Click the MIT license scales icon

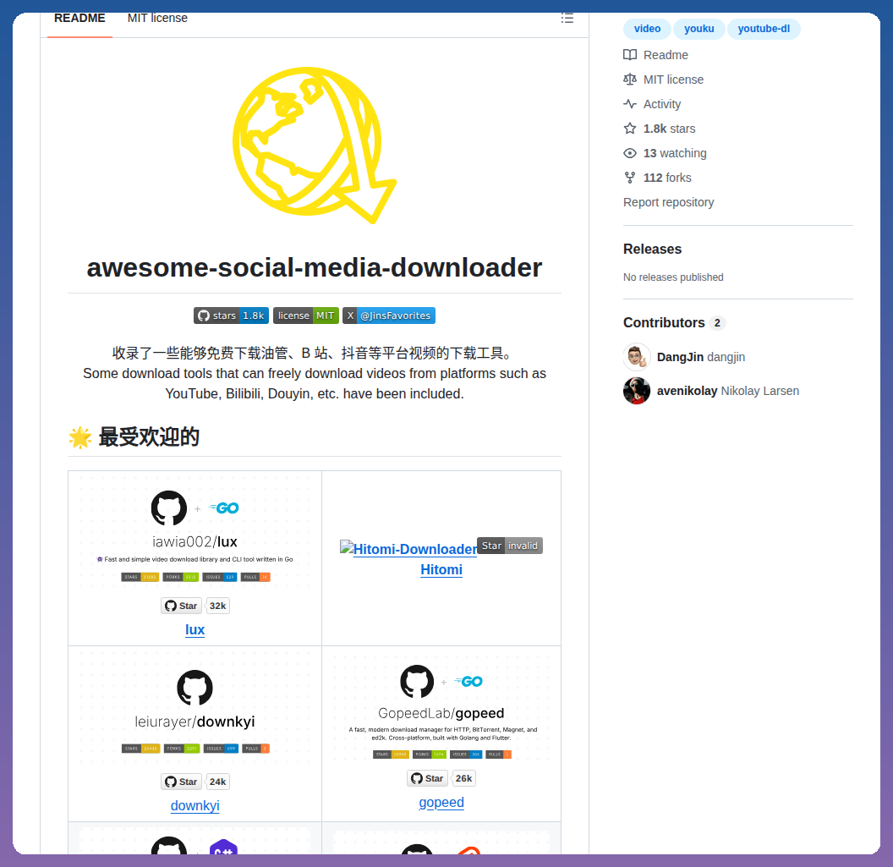[x=630, y=80]
